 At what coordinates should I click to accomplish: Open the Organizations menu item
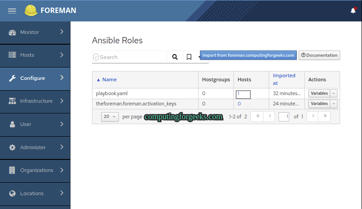(x=35, y=171)
